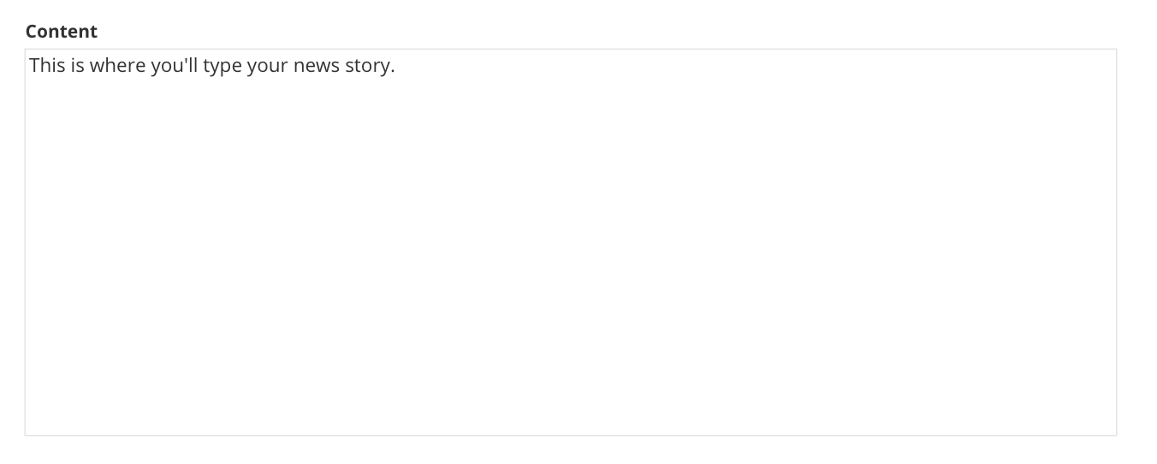Click the word "is" in the text

pos(77,66)
